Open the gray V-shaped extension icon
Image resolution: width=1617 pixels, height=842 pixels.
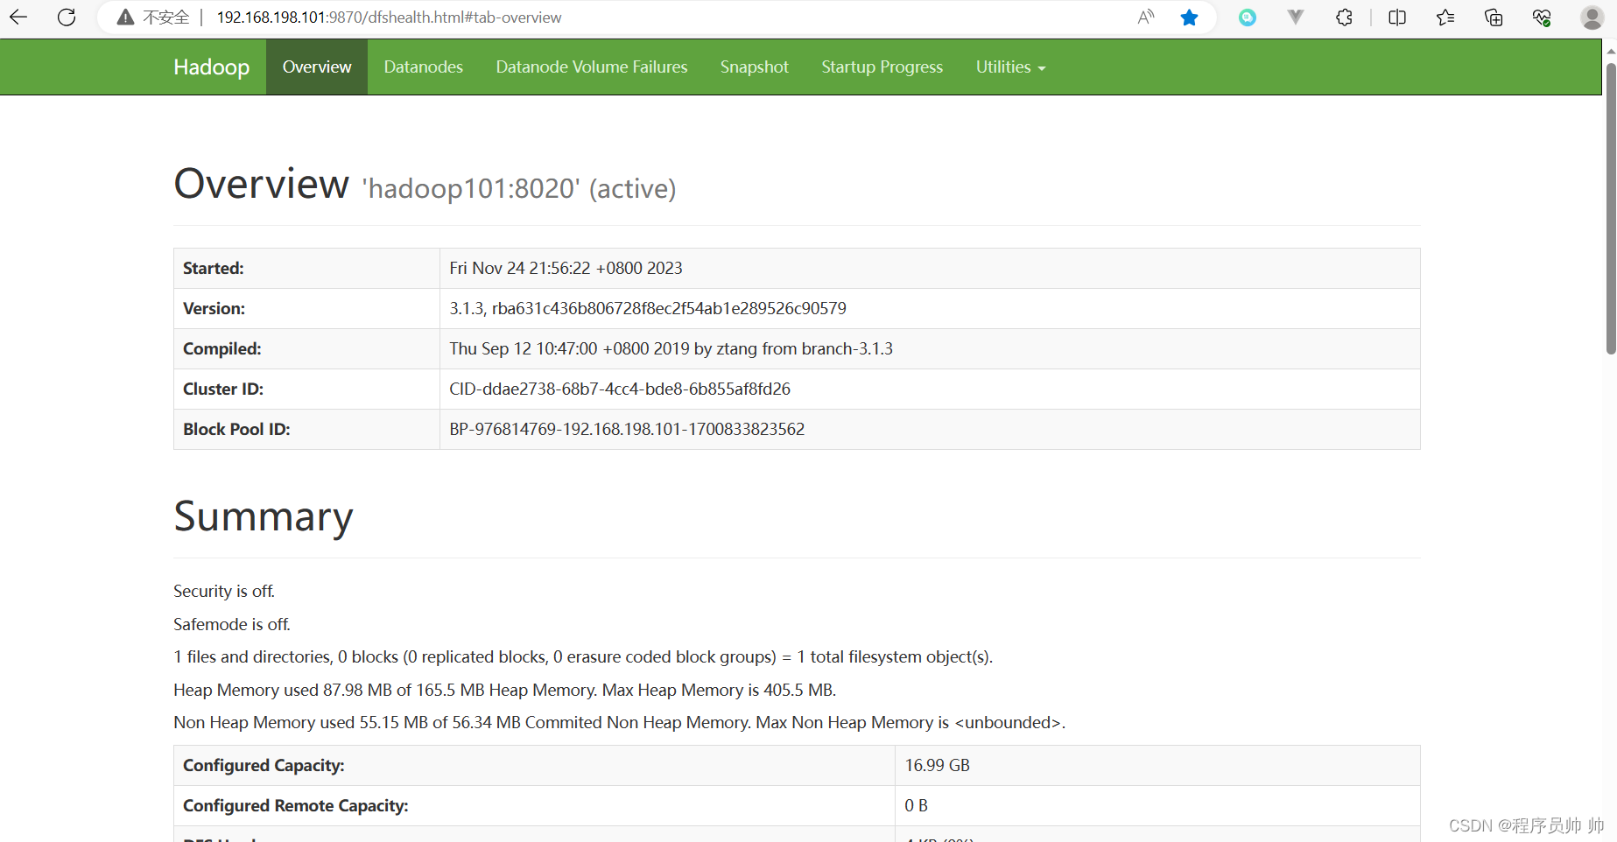pyautogui.click(x=1296, y=17)
